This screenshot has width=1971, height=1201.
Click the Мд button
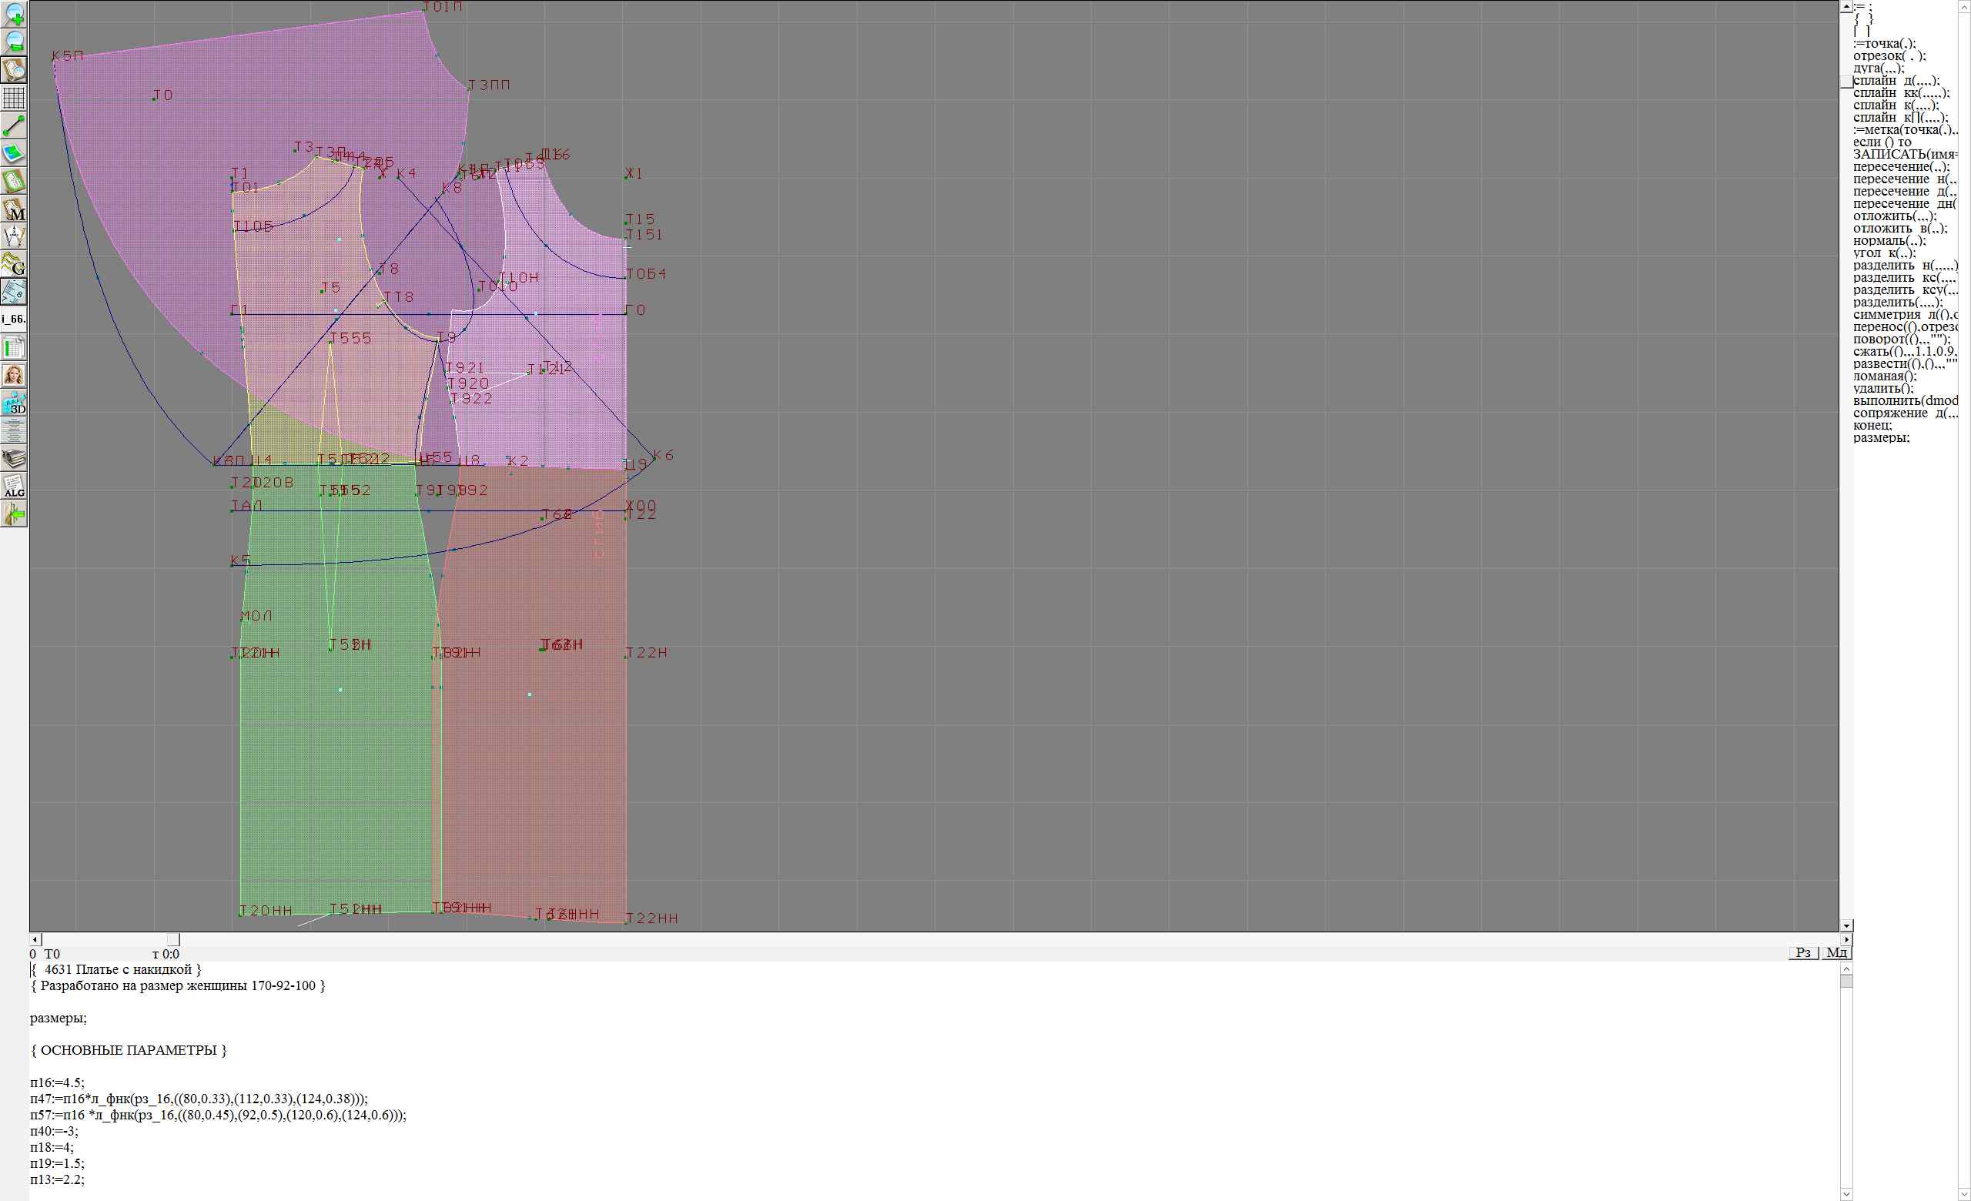click(x=1836, y=952)
